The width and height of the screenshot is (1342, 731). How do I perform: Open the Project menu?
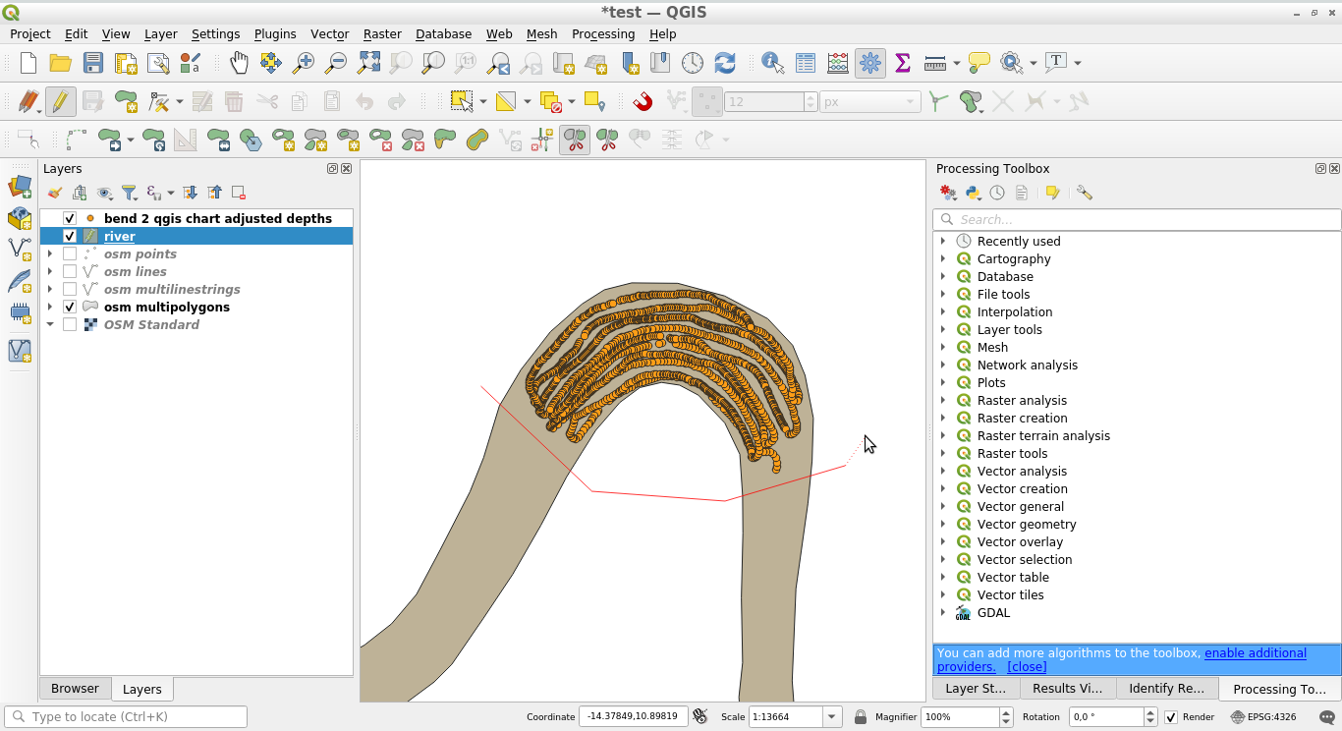tap(30, 33)
